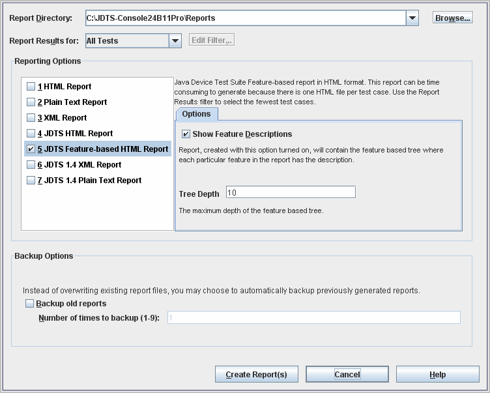Viewport: 490px width, 393px height.
Task: Click the Report Results for label
Action: (x=44, y=41)
